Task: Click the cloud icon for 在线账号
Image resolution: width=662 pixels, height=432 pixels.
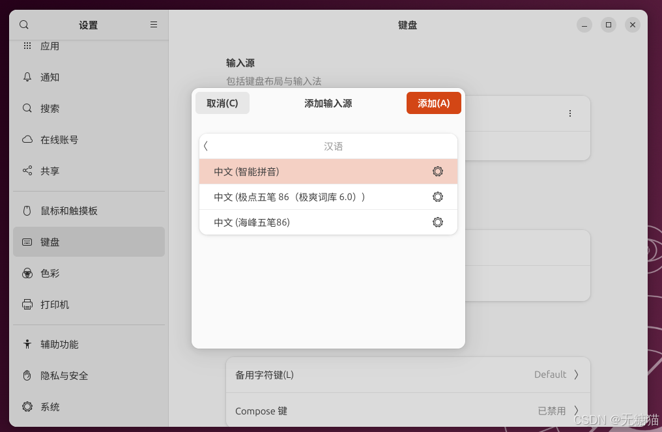Action: (27, 139)
